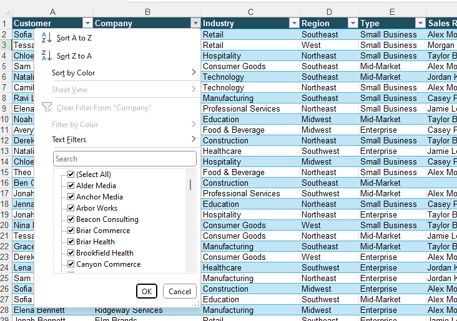The image size is (457, 321).
Task: Click cell B28 Ridgeway Services
Action: coord(148,310)
